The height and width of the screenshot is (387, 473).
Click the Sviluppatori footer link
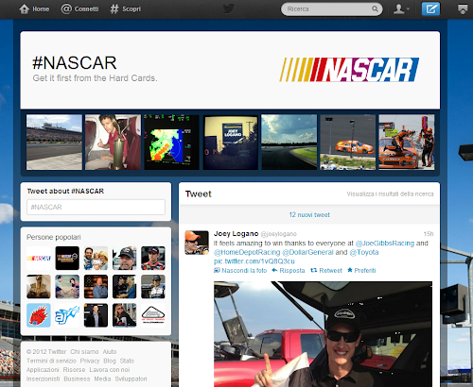[x=131, y=379]
